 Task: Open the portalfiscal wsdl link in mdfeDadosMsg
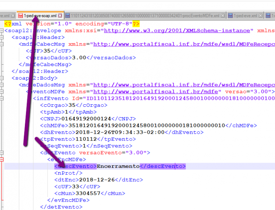184,85
